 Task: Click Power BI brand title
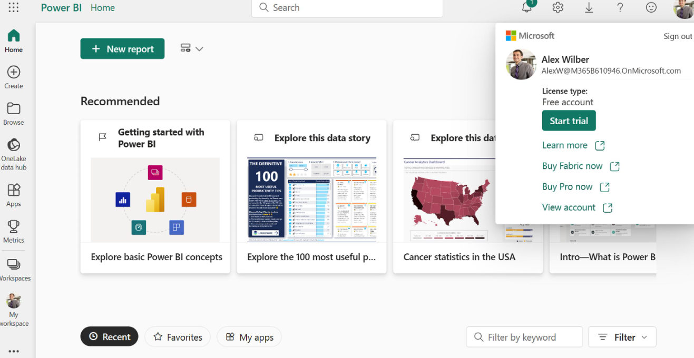click(61, 7)
